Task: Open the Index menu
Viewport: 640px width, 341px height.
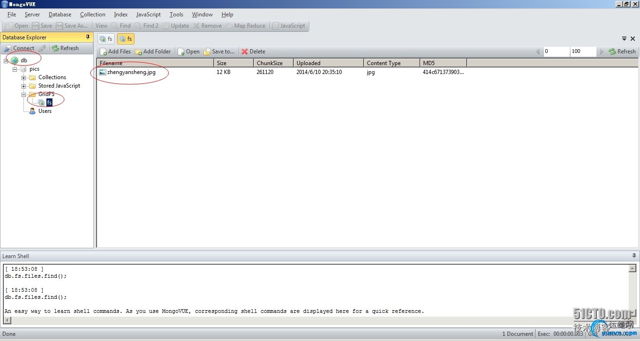Action: pyautogui.click(x=121, y=15)
